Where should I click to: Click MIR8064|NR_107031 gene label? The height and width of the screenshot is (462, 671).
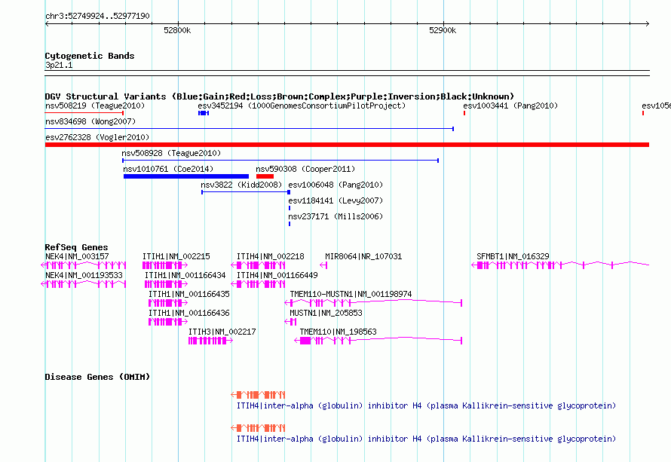coord(363,256)
